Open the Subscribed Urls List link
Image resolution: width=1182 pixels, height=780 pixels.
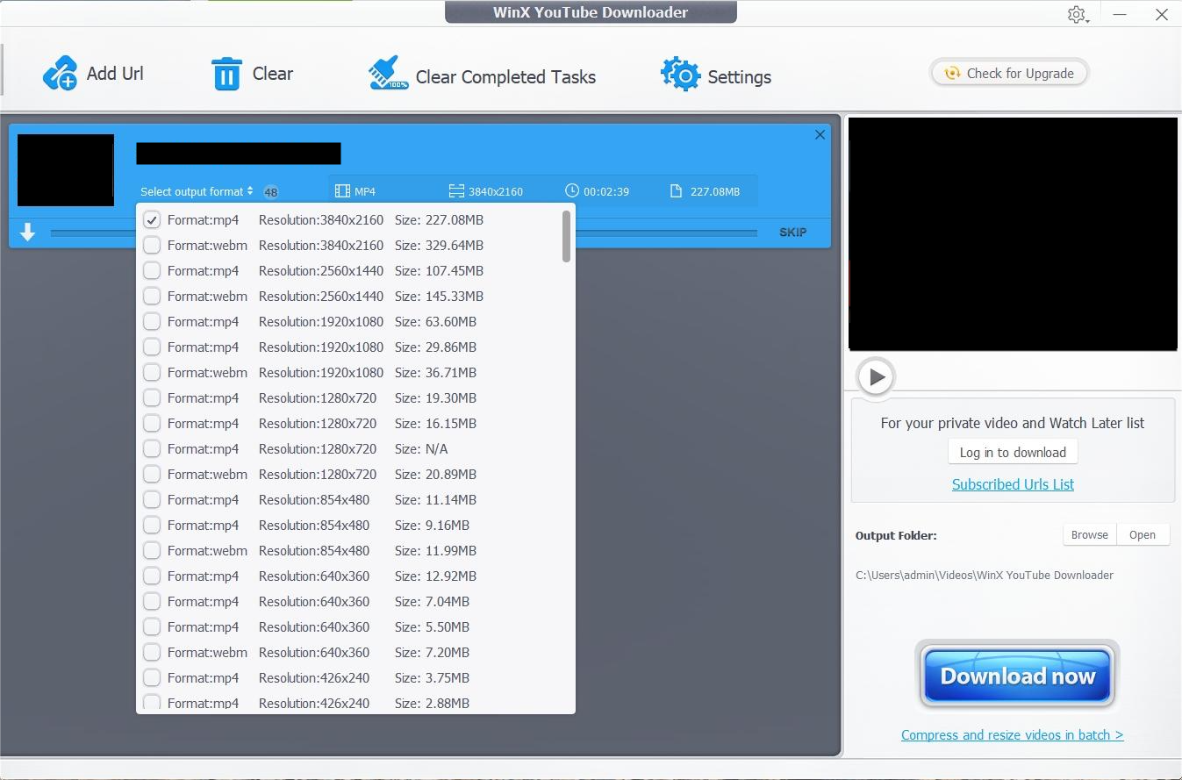(1013, 484)
